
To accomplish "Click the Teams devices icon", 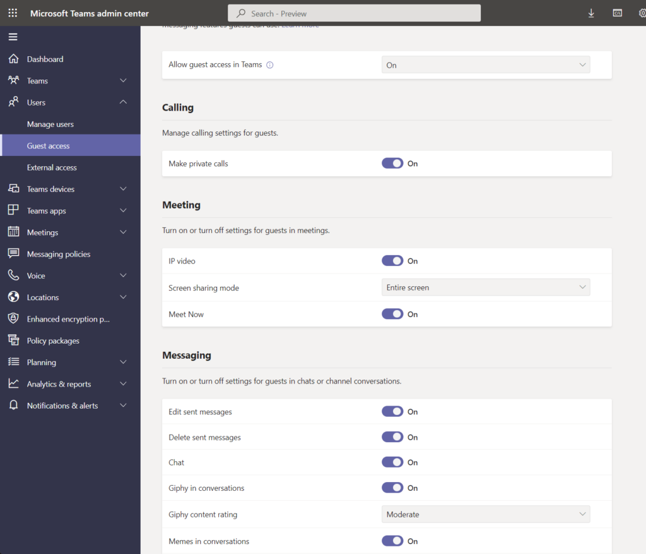I will coord(14,188).
